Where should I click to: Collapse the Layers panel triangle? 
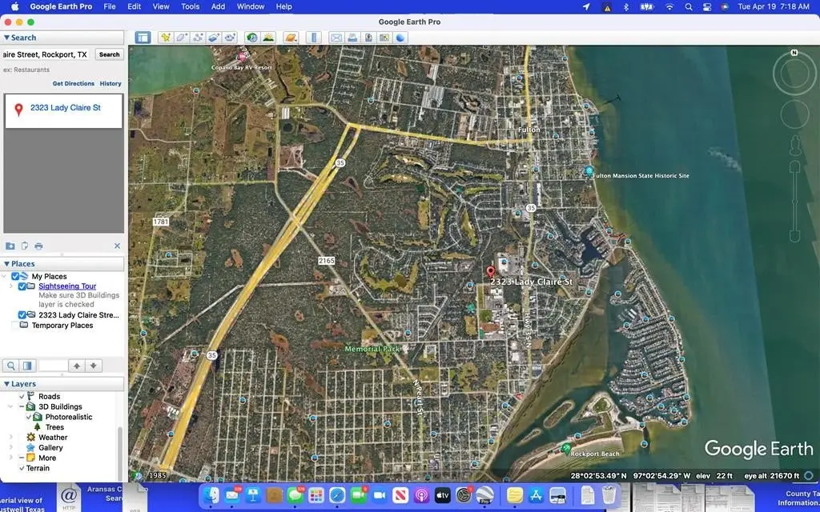coord(7,384)
